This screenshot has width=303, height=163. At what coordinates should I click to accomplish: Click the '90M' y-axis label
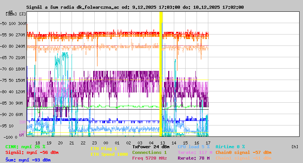click(x=19, y=103)
